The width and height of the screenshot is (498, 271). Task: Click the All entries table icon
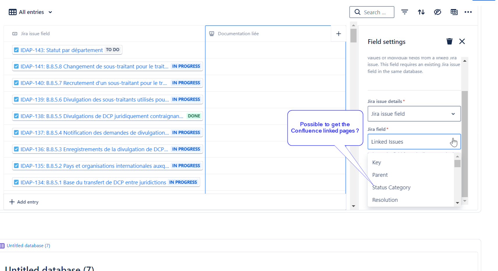13,12
